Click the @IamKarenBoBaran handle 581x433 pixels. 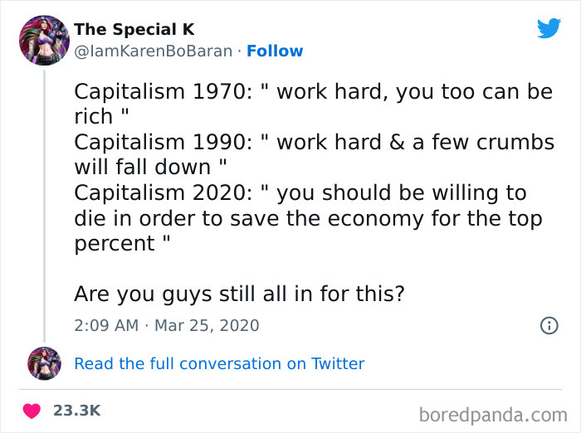pyautogui.click(x=154, y=51)
